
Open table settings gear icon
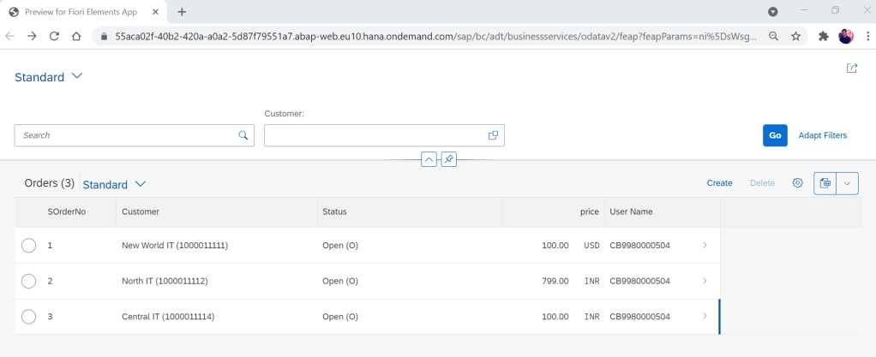click(798, 183)
